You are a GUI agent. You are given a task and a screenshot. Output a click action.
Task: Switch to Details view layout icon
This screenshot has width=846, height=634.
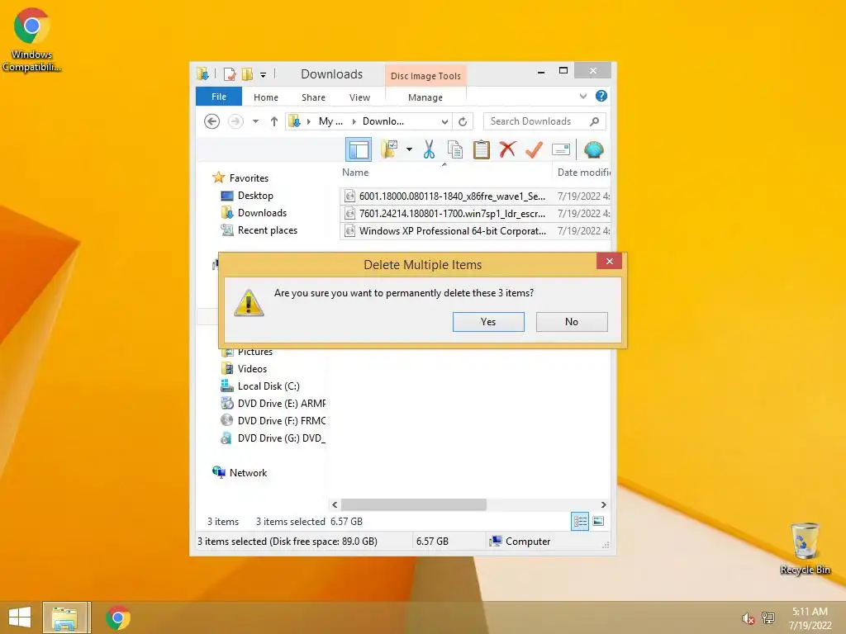[580, 522]
